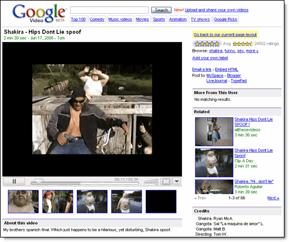The height and width of the screenshot is (242, 289).
Task: Click Embed HTML link
Action: coord(226,69)
